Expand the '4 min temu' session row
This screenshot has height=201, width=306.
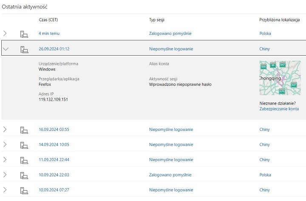pos(6,34)
